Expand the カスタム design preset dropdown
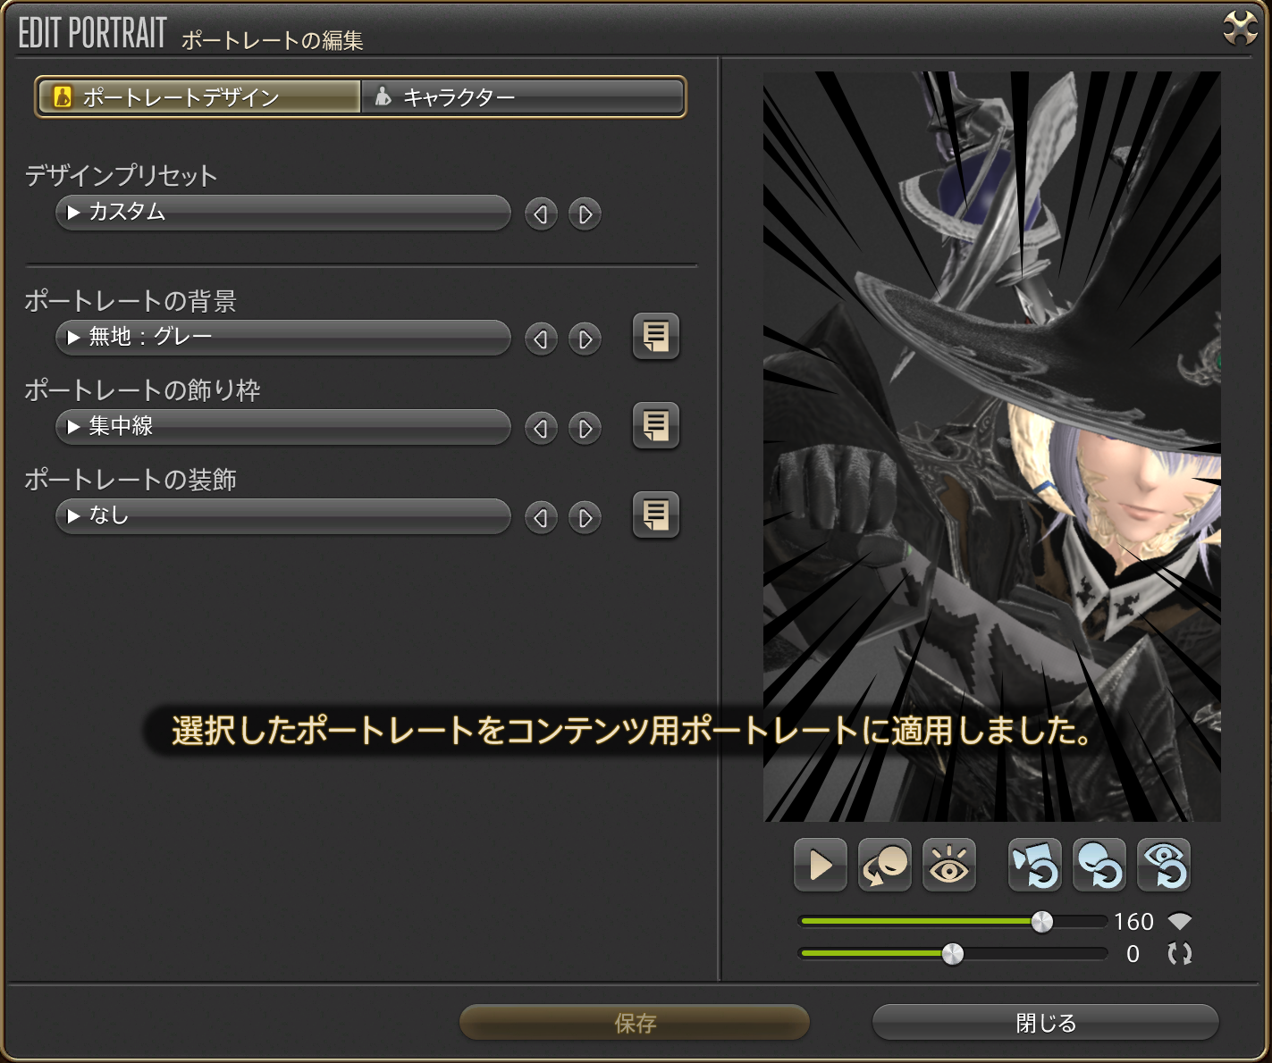This screenshot has height=1063, width=1272. 282,213
